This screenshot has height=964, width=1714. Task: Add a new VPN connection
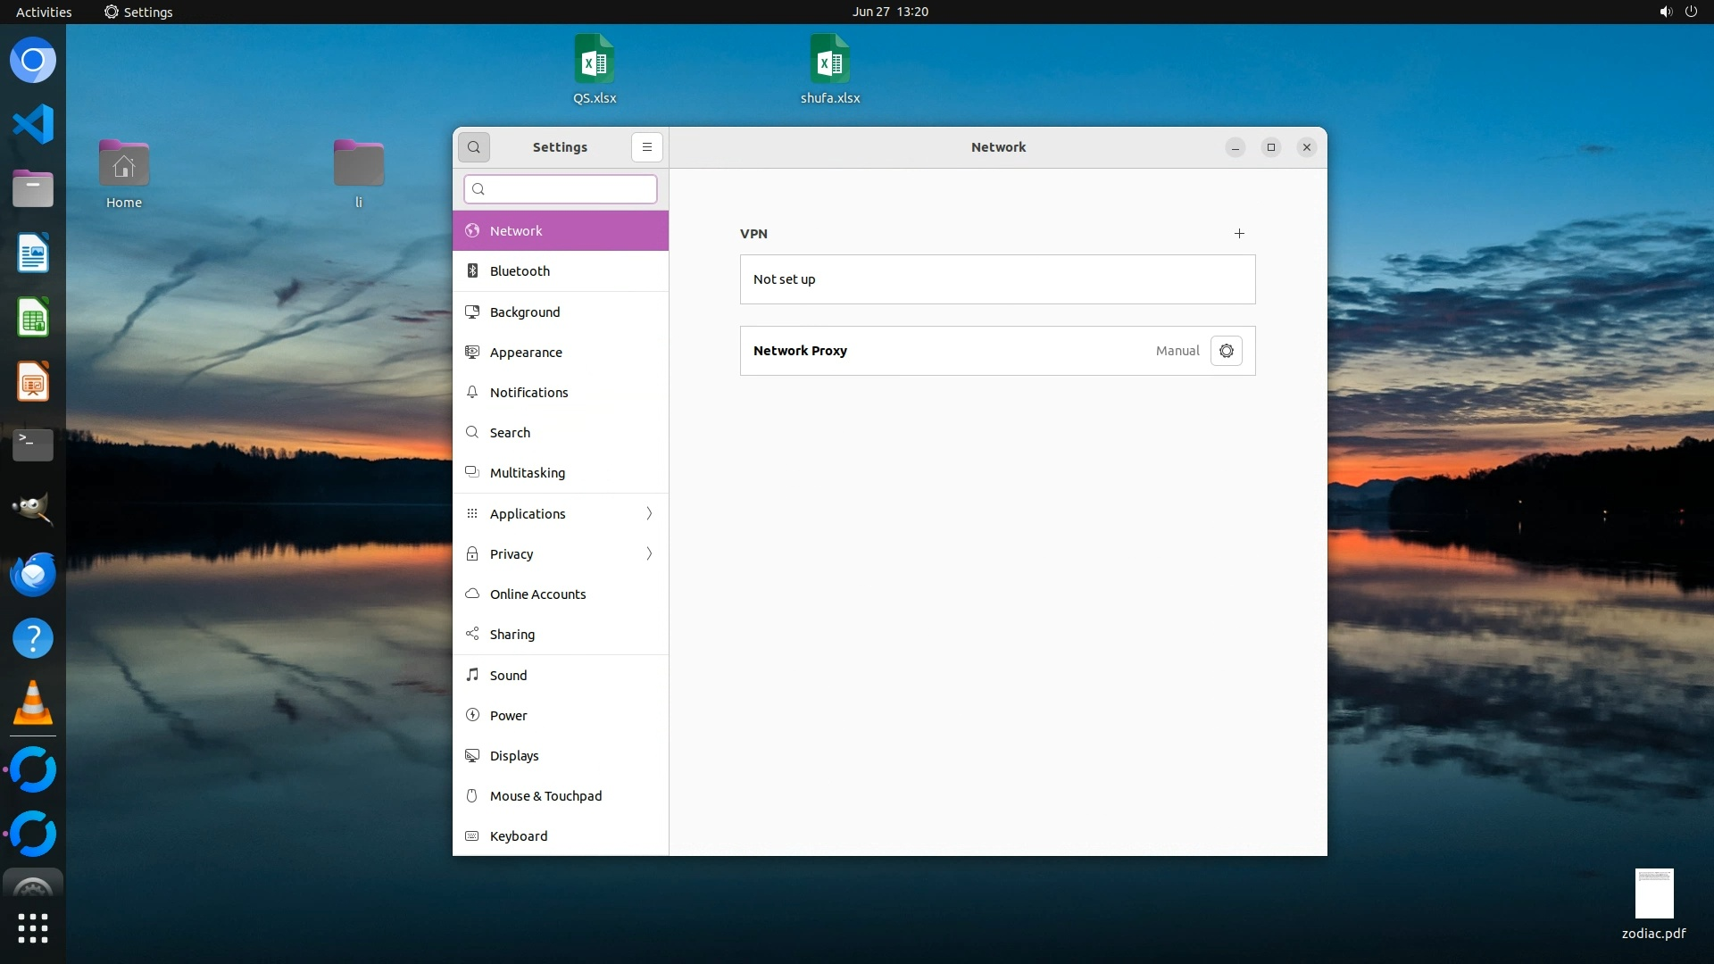(x=1239, y=234)
